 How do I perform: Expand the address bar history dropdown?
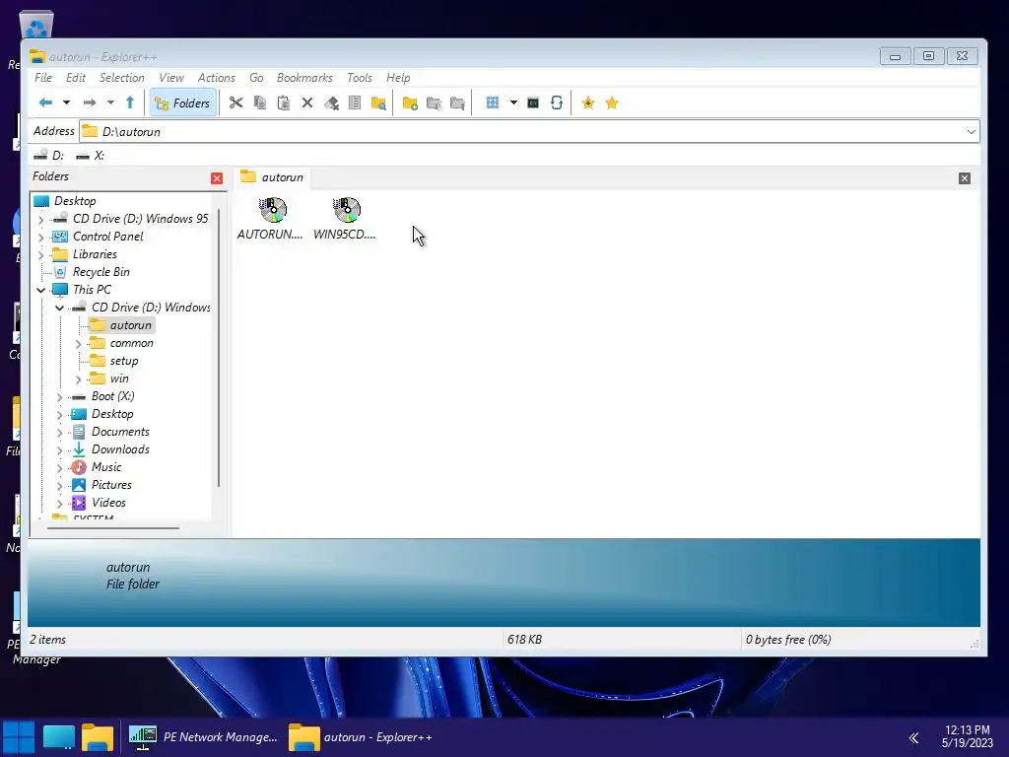971,131
